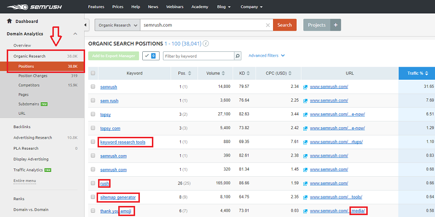Open the Features menu
The image size is (435, 217).
[96, 7]
